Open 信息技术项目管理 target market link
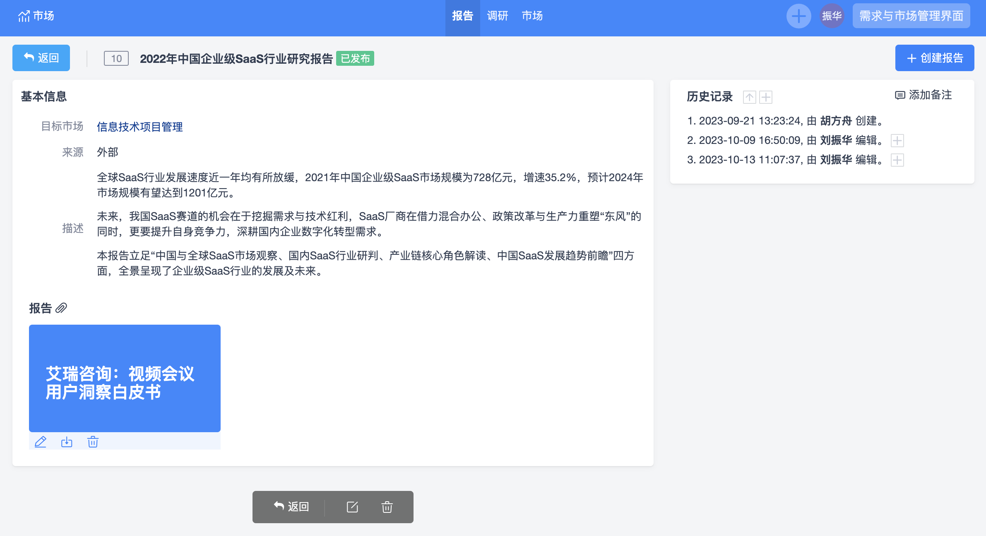The height and width of the screenshot is (536, 986). point(139,127)
